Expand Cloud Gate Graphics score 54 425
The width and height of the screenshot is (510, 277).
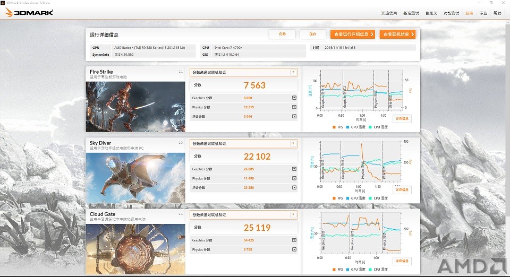pos(294,240)
